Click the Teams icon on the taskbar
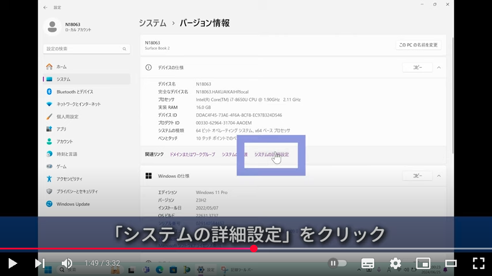 tap(146, 270)
